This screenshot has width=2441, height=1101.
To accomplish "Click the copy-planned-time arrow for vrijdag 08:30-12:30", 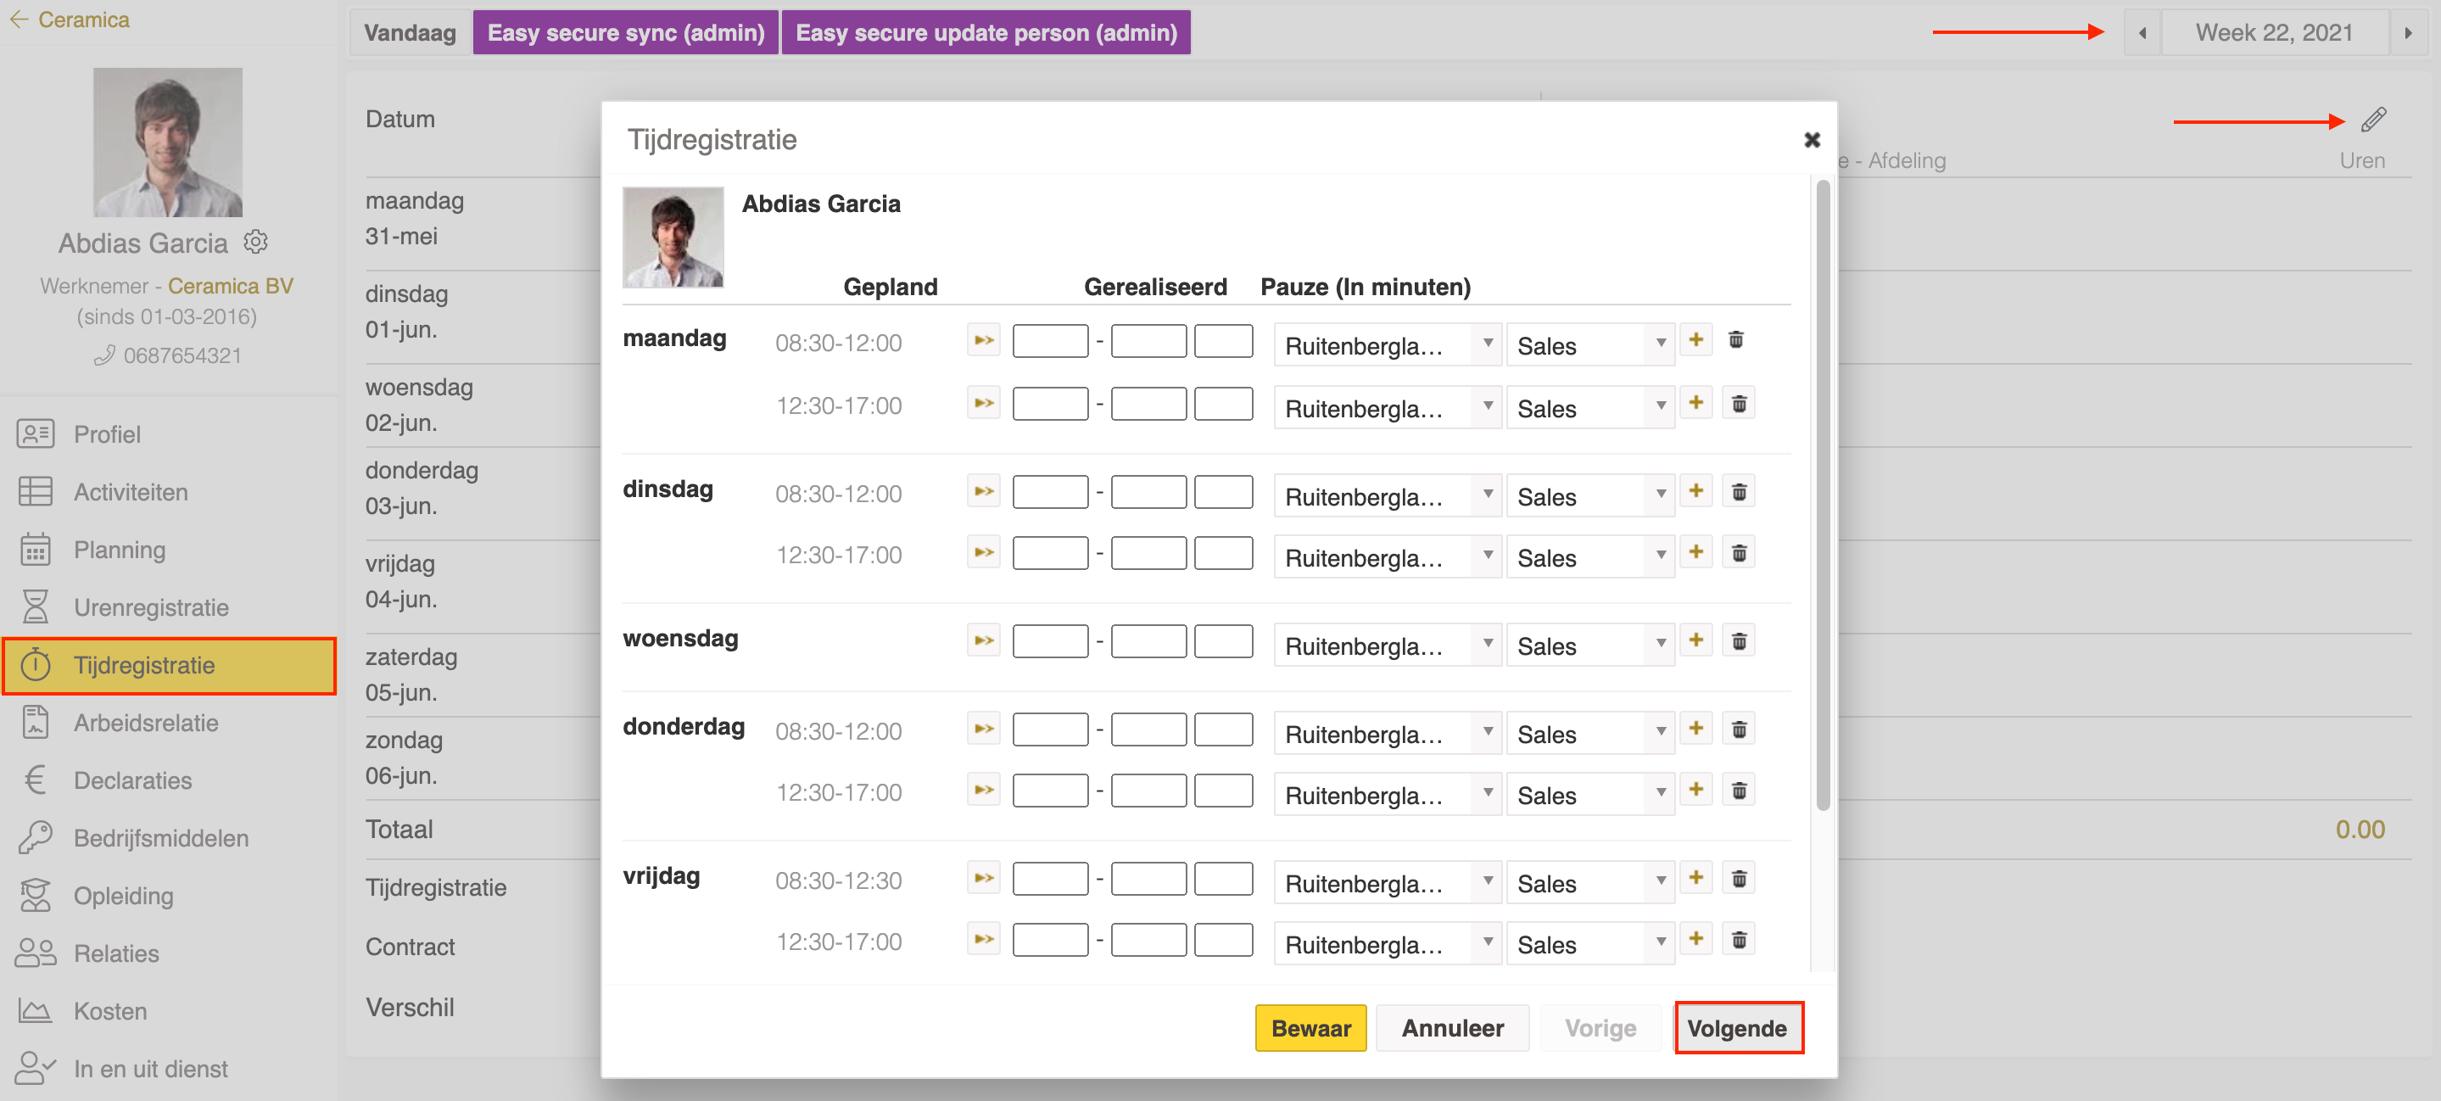I will 984,878.
